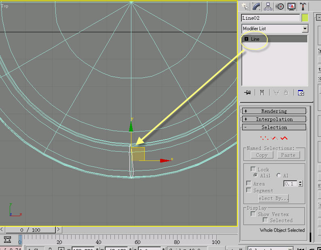Click the 0 / 100 time slider

pos(30,230)
